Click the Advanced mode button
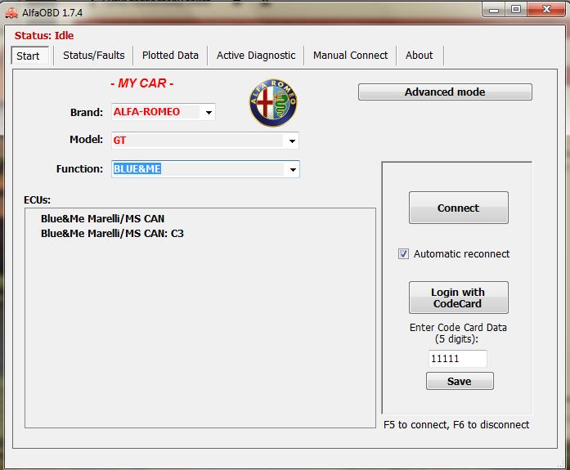 pos(445,92)
